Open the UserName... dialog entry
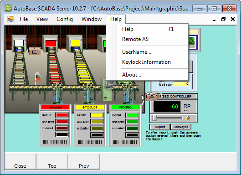The width and height of the screenshot is (241, 175). coord(148,52)
